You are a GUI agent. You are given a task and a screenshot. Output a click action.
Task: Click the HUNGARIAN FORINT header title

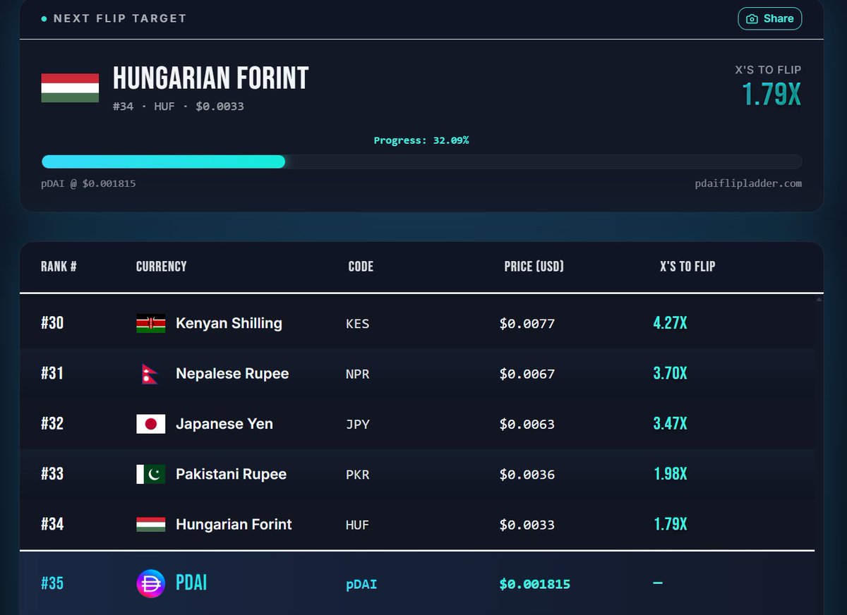pos(211,78)
